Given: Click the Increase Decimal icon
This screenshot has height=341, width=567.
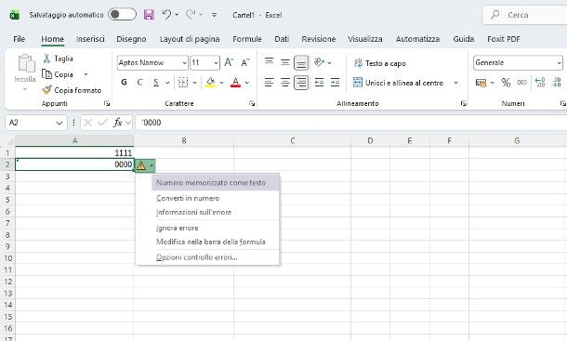Looking at the screenshot, I should (x=540, y=83).
